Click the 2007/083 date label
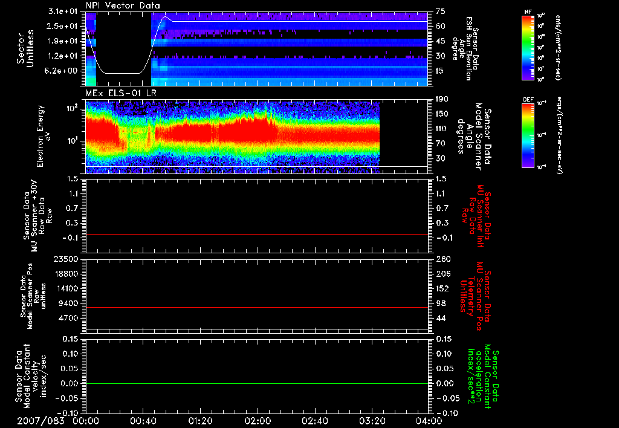Image resolution: width=619 pixels, height=428 pixels. [x=41, y=421]
